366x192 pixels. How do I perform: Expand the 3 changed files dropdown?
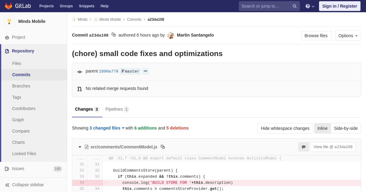click(x=107, y=128)
